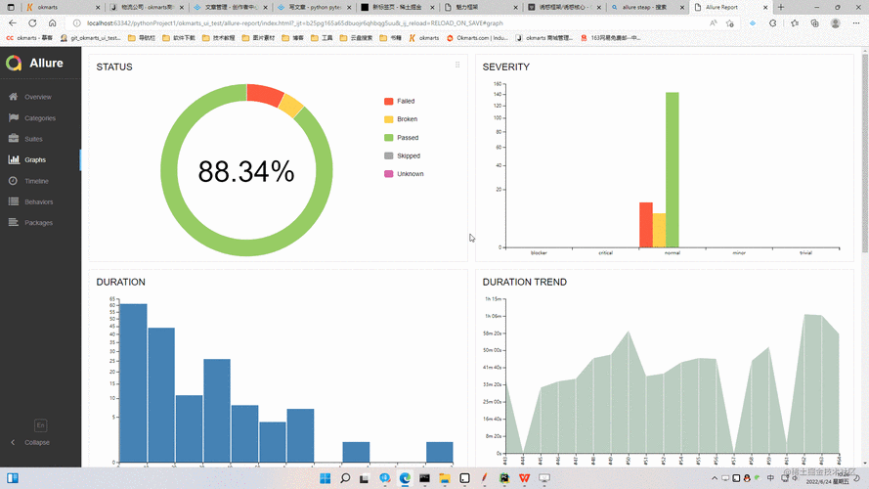Click the STATUS widget drag handle
This screenshot has width=869, height=489.
coord(457,66)
